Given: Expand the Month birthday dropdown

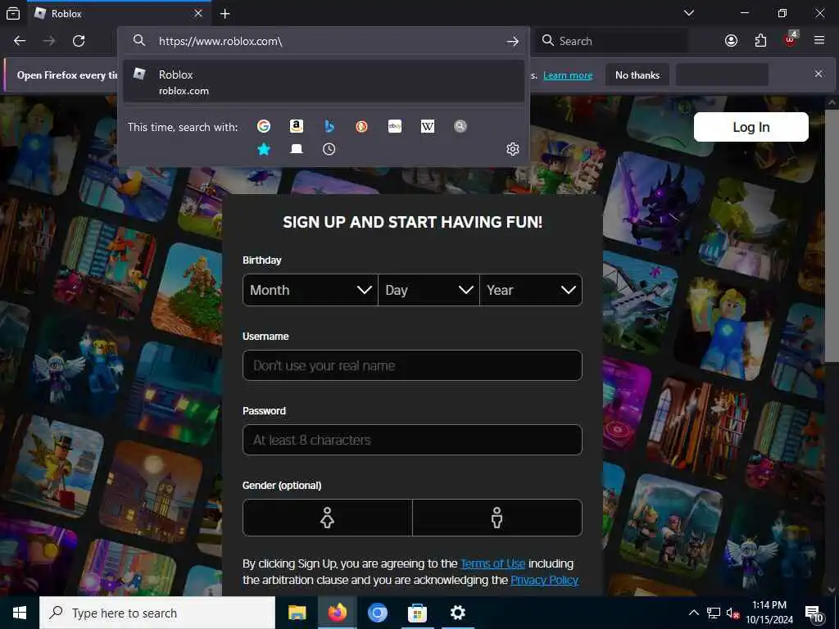Looking at the screenshot, I should click(311, 290).
